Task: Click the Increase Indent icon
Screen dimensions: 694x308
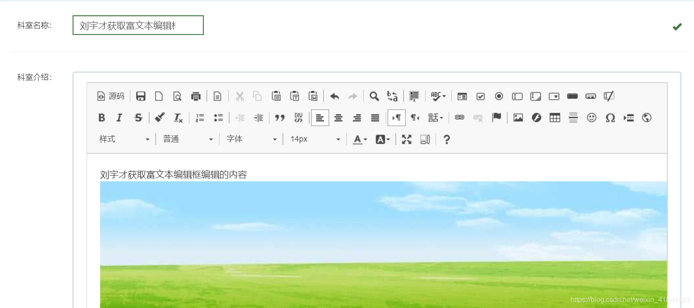Action: 258,118
